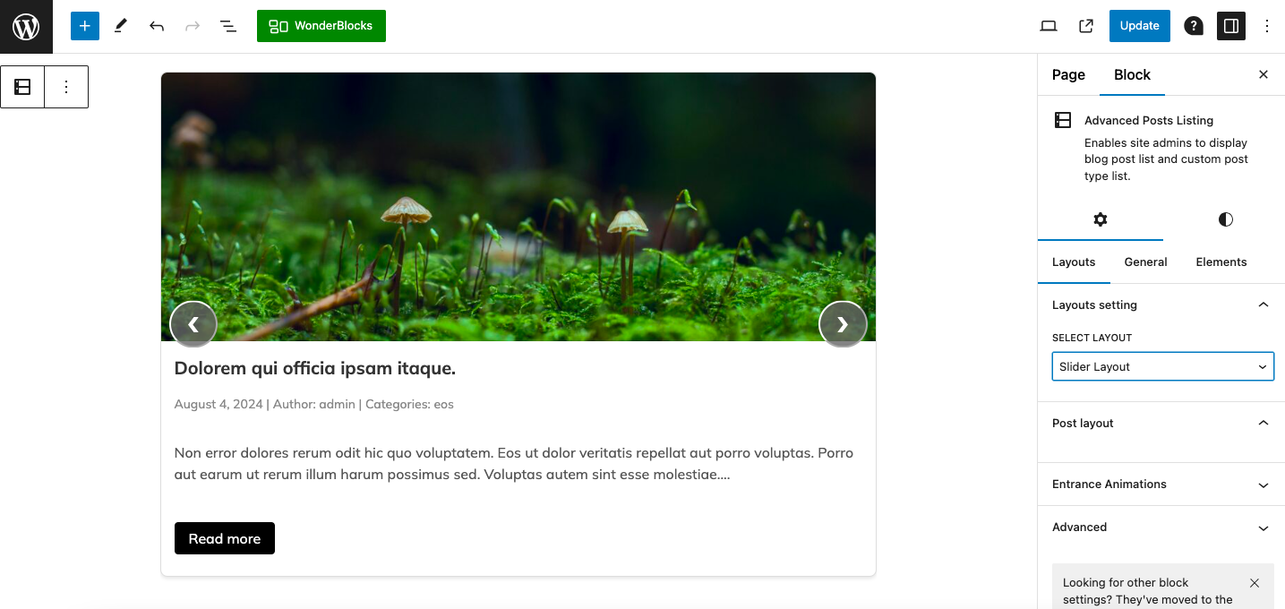Image resolution: width=1285 pixels, height=609 pixels.
Task: Switch to the Page tab
Action: pyautogui.click(x=1068, y=75)
